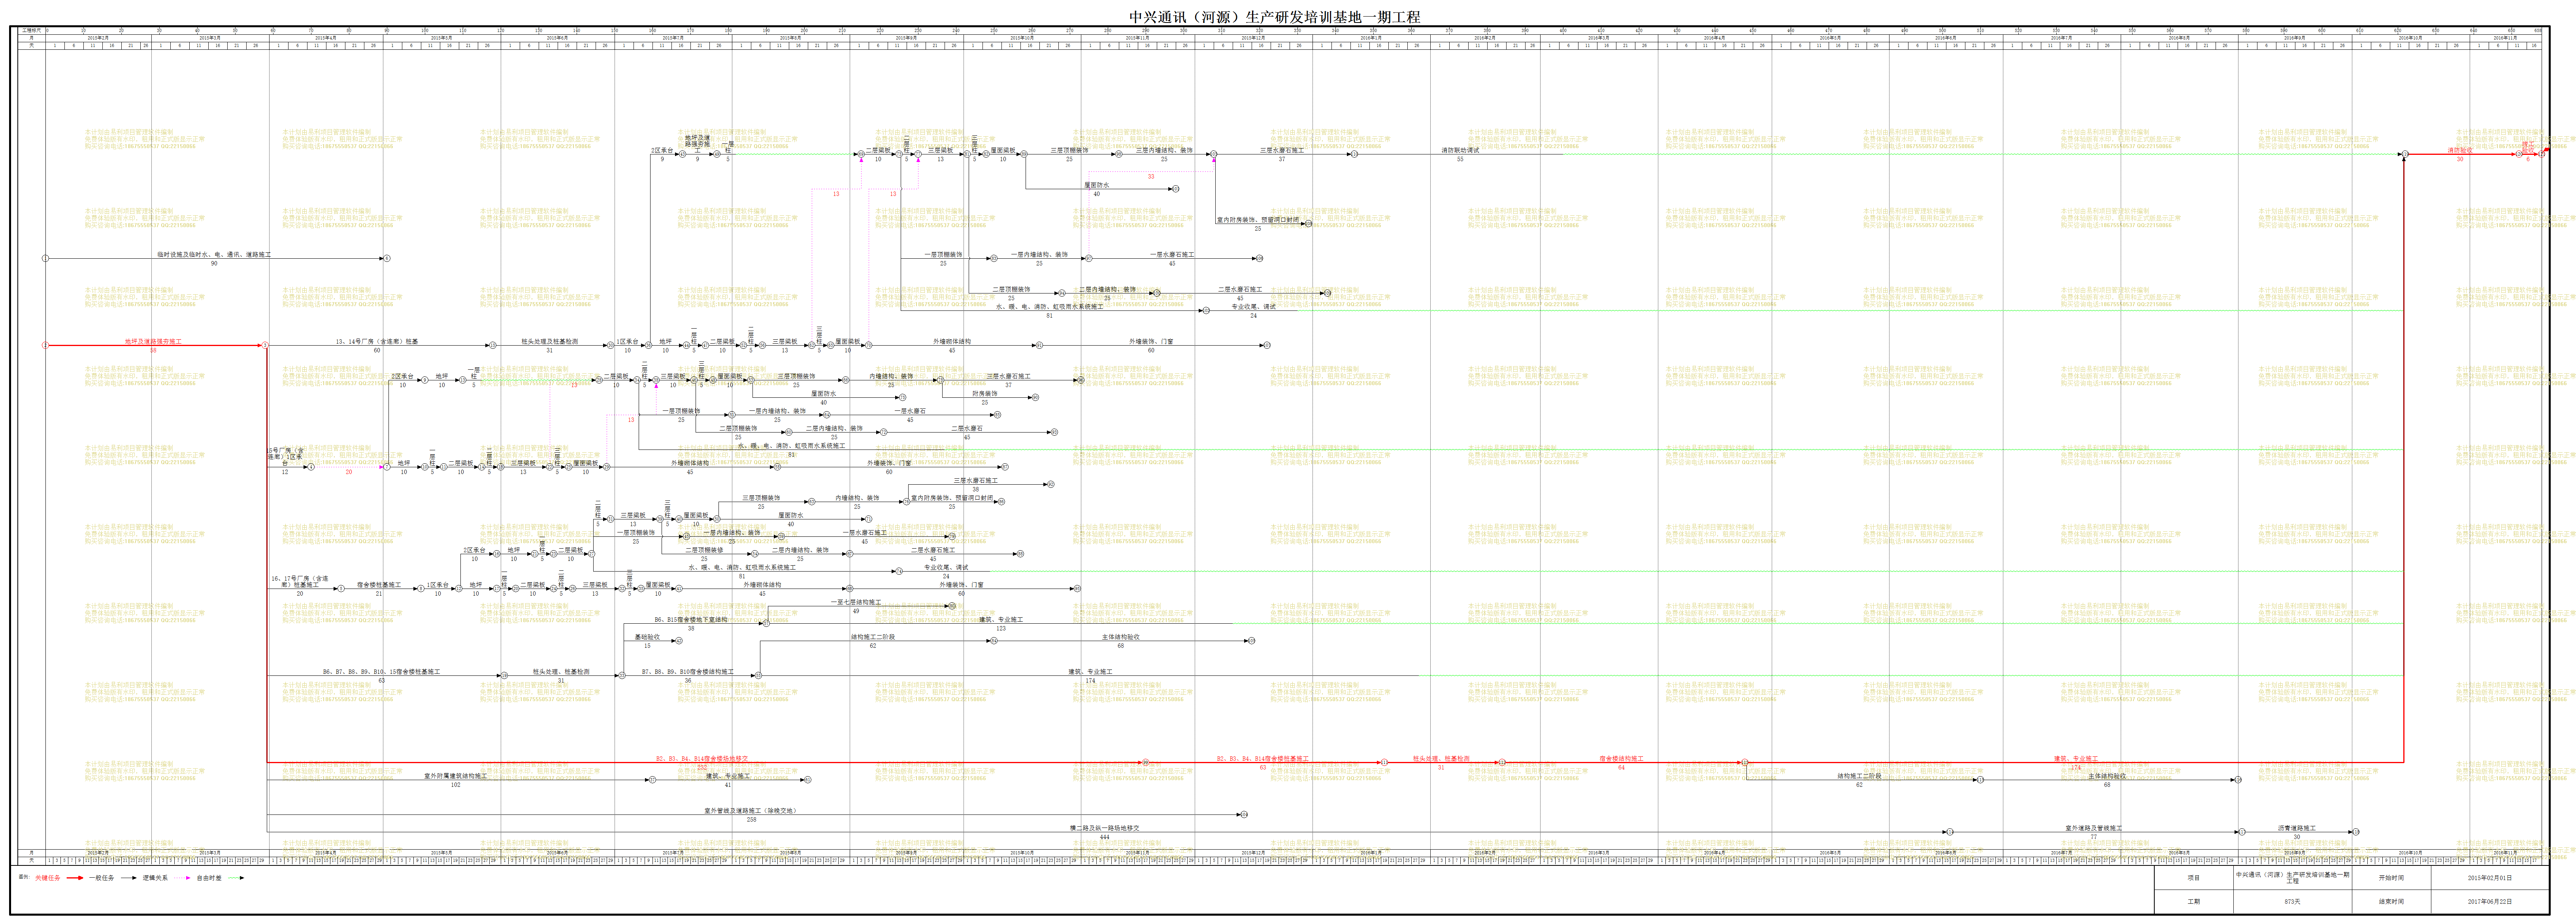
Task: Click the task 13、14号厂房（含连廊）桩基
Action: 377,342
